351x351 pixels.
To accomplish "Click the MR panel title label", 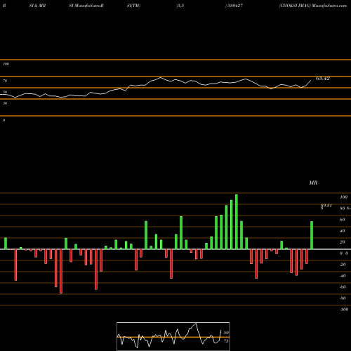I will [313, 183].
